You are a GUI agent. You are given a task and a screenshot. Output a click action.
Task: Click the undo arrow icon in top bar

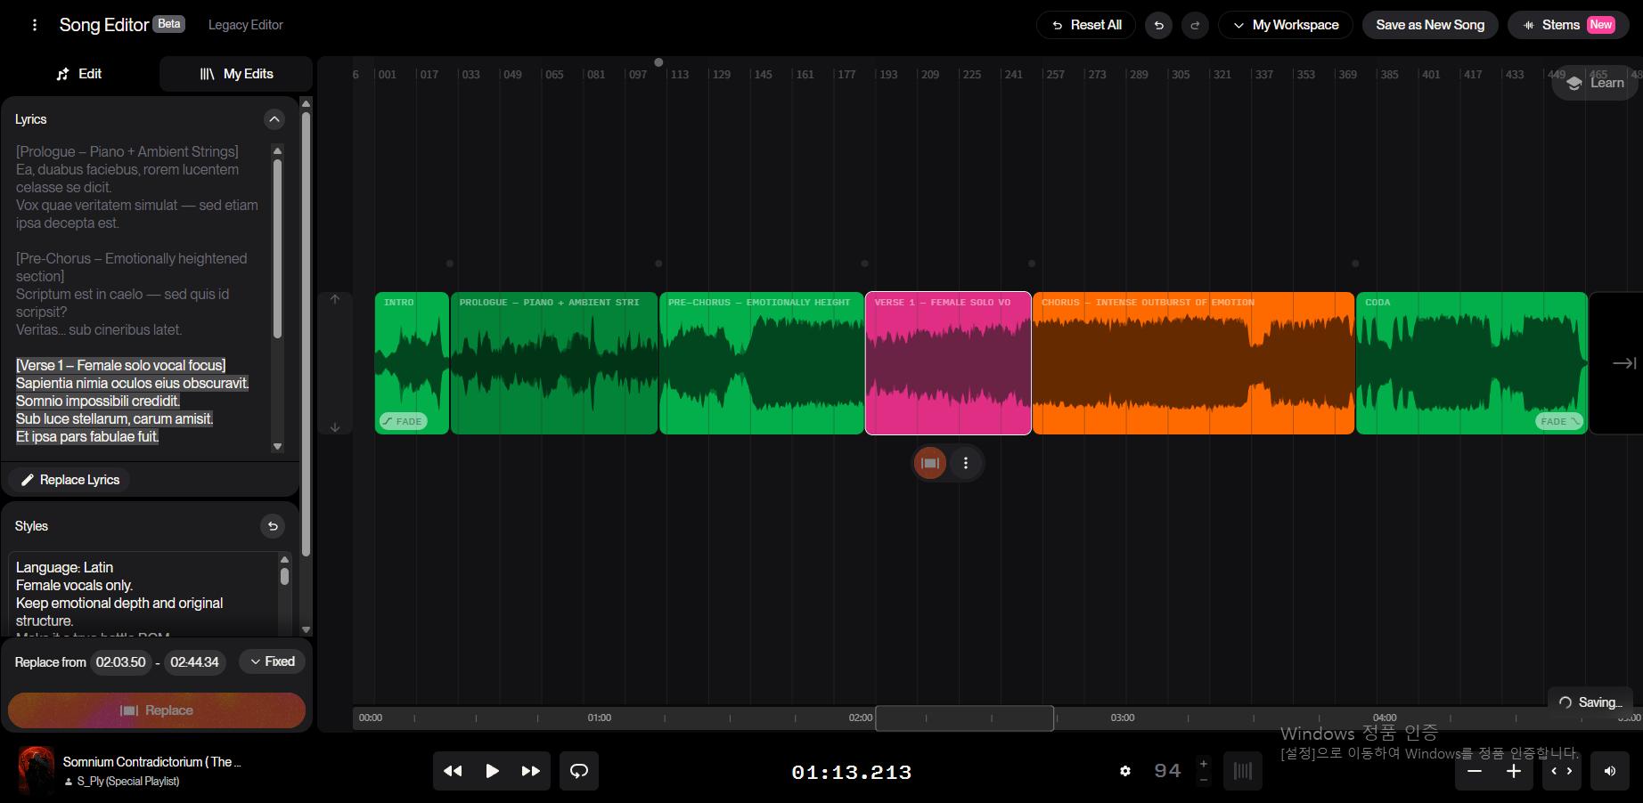(x=1158, y=25)
